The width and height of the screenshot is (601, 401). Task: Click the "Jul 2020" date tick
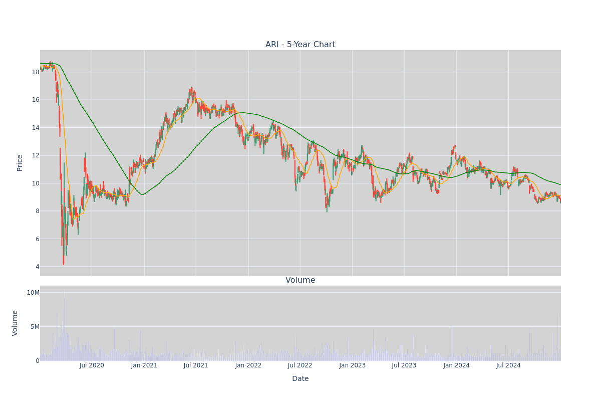point(92,365)
